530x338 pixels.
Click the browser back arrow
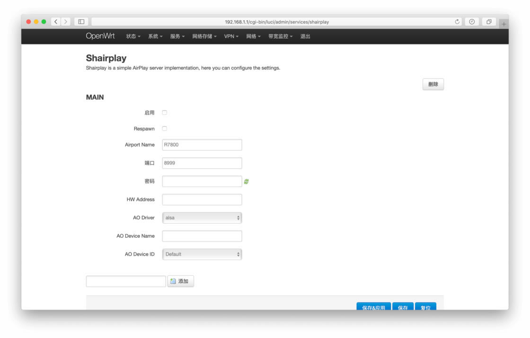[x=55, y=21]
